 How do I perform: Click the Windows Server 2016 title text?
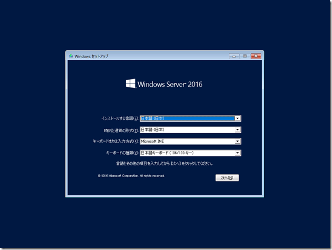tap(170, 85)
